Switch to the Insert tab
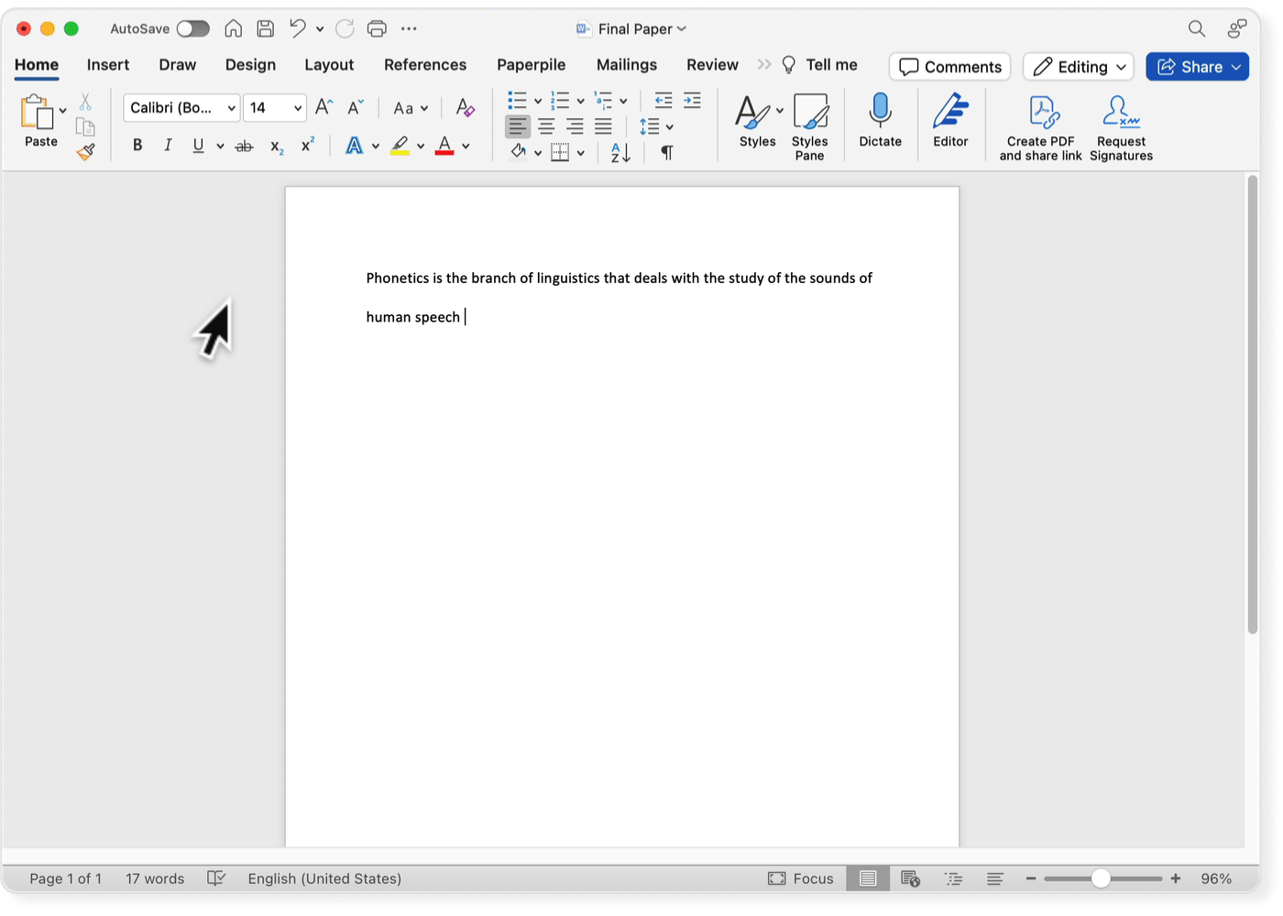The height and width of the screenshot is (916, 1283). (x=108, y=65)
